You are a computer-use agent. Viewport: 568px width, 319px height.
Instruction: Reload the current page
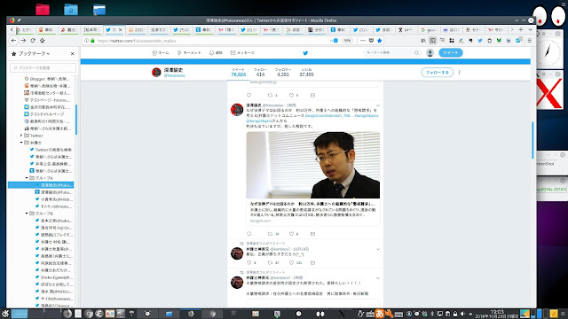click(33, 41)
